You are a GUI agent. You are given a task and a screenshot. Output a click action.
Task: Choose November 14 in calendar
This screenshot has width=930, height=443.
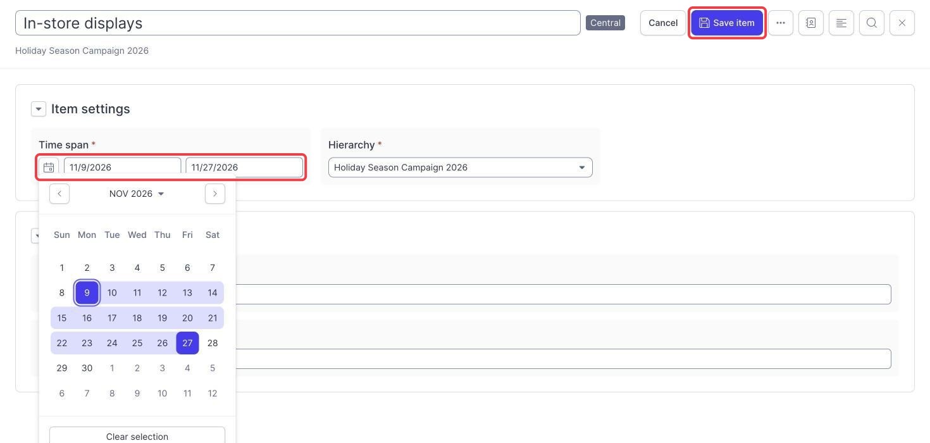(x=213, y=292)
